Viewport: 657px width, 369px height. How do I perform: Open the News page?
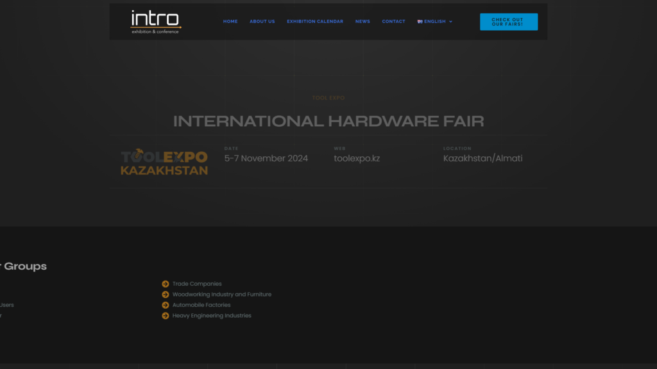(363, 21)
